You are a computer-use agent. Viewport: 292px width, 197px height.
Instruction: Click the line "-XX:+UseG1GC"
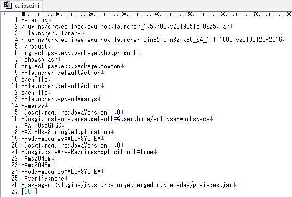point(41,125)
